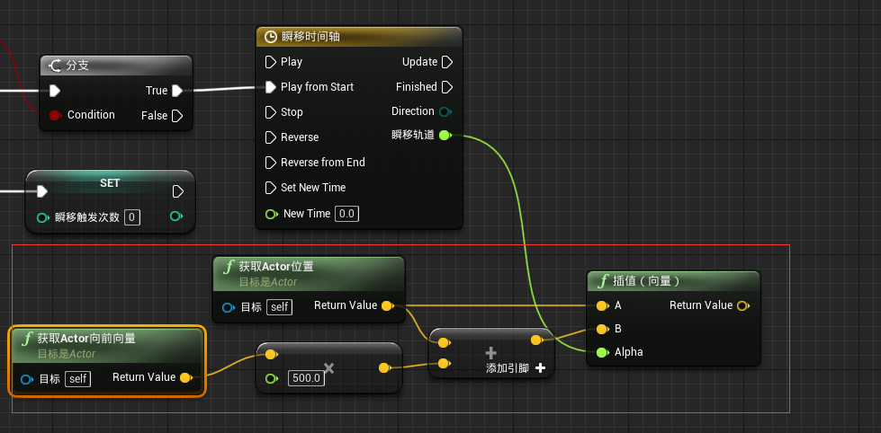881x433 pixels.
Task: Click the 分支 node input execution pin
Action: [55, 91]
